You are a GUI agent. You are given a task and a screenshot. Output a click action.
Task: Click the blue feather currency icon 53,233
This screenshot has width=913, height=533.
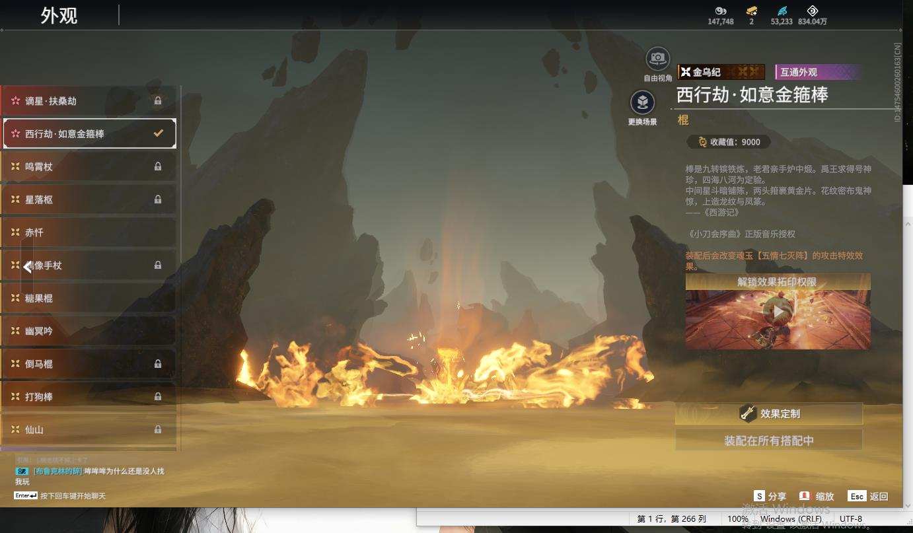[x=782, y=11]
